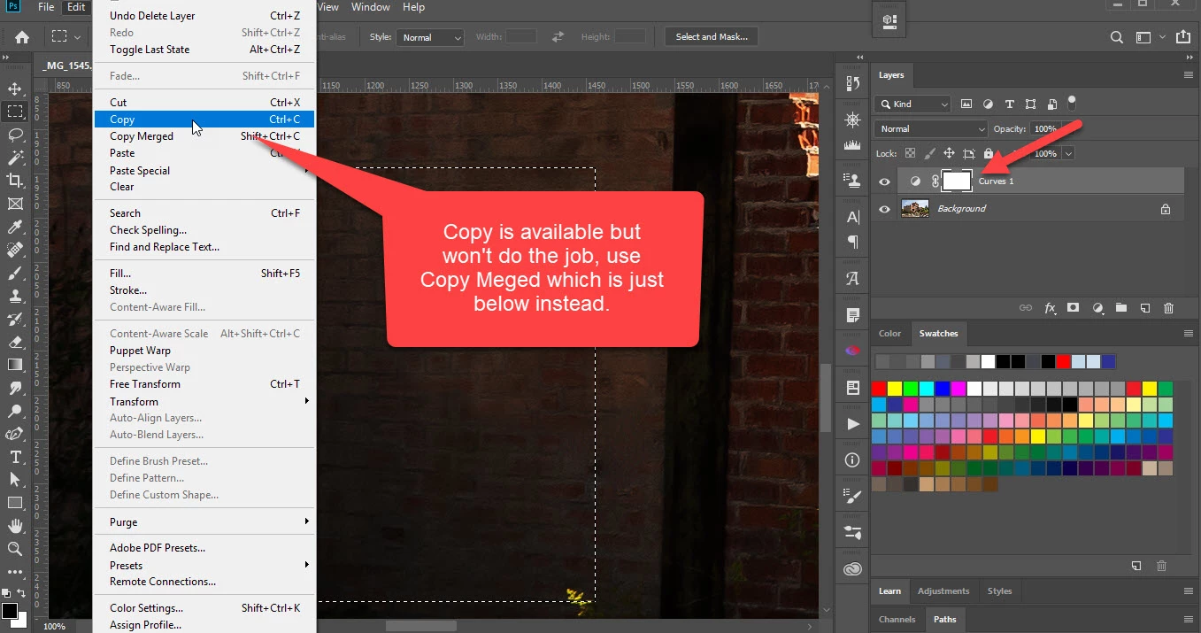Switch to the Swatches tab

(x=938, y=334)
